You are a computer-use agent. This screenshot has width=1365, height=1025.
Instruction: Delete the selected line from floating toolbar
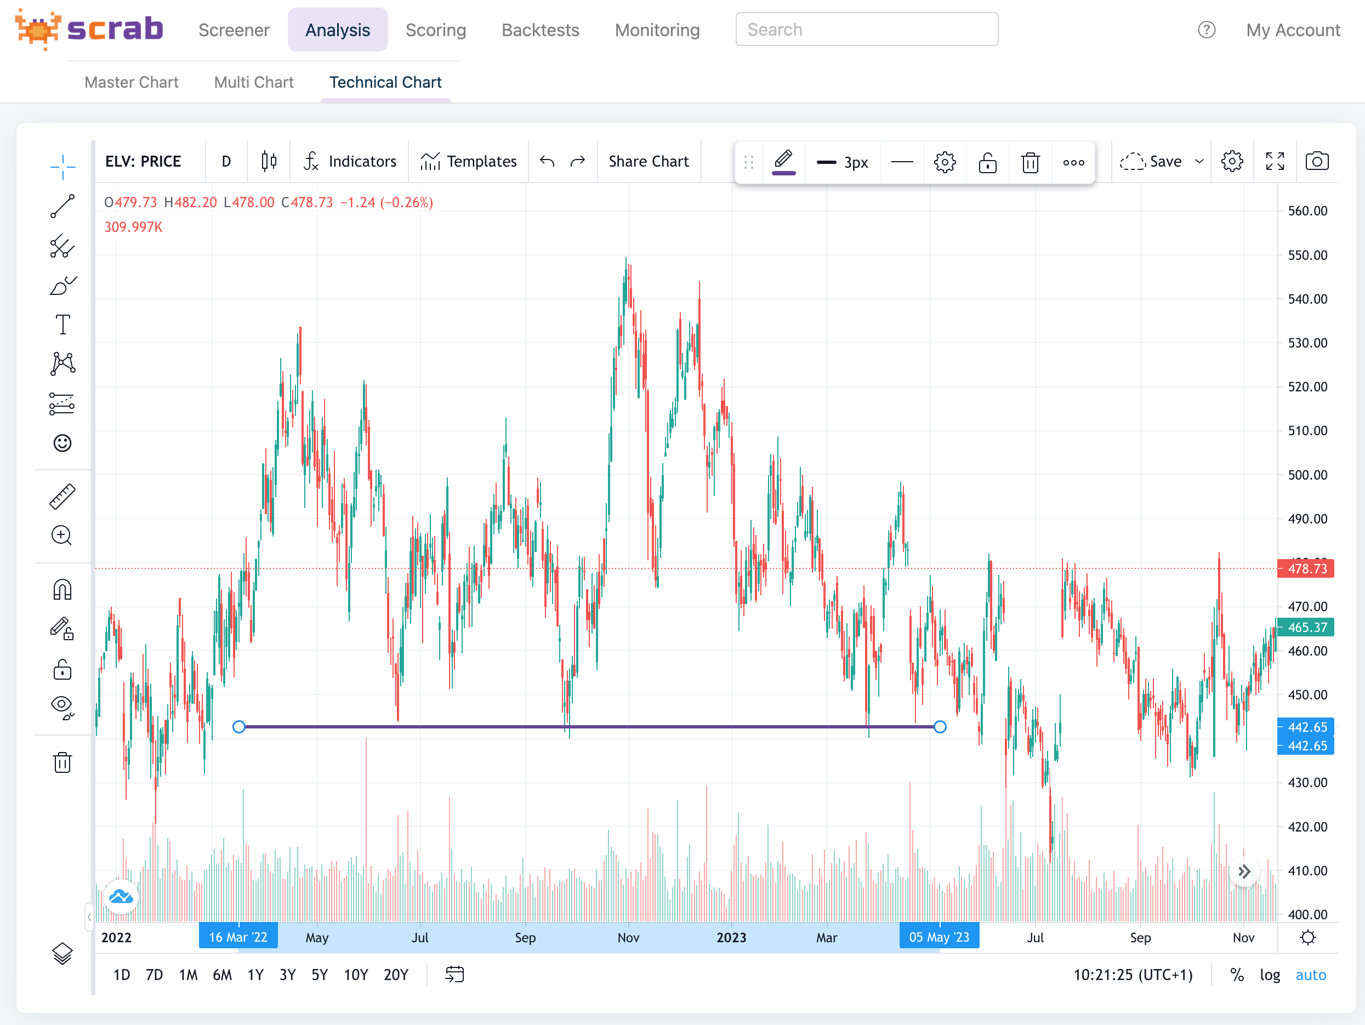[x=1030, y=162]
